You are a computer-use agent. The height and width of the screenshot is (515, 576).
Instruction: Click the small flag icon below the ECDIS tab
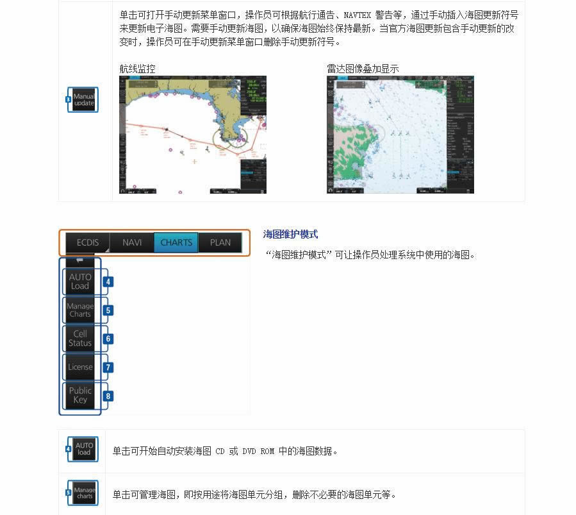click(x=79, y=261)
